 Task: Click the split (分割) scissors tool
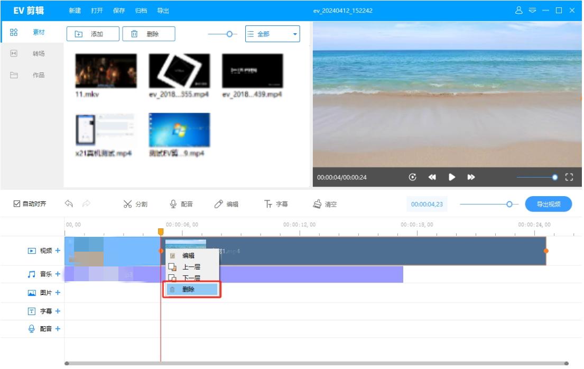coord(135,205)
